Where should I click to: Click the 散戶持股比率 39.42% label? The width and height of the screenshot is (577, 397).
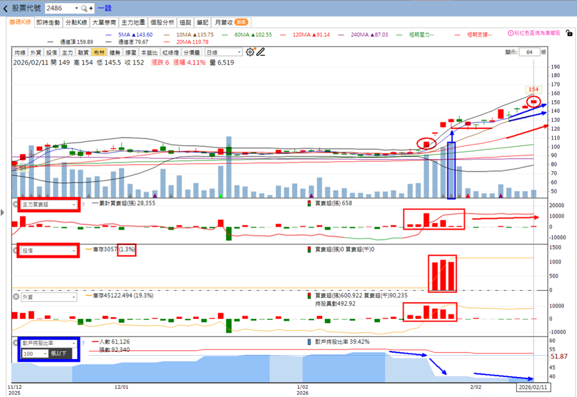pos(339,342)
